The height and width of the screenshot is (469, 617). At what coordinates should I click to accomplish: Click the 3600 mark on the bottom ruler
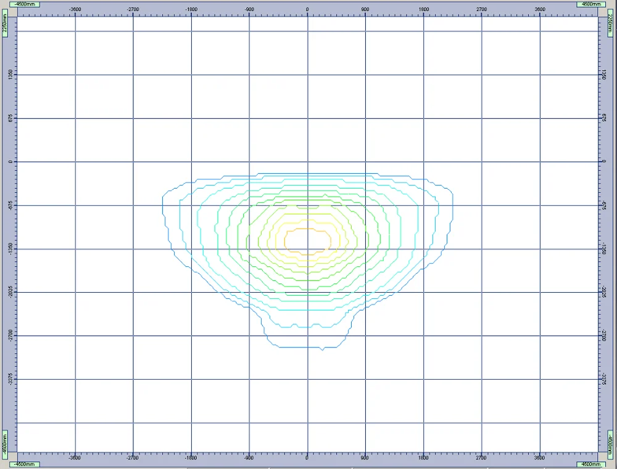click(540, 458)
